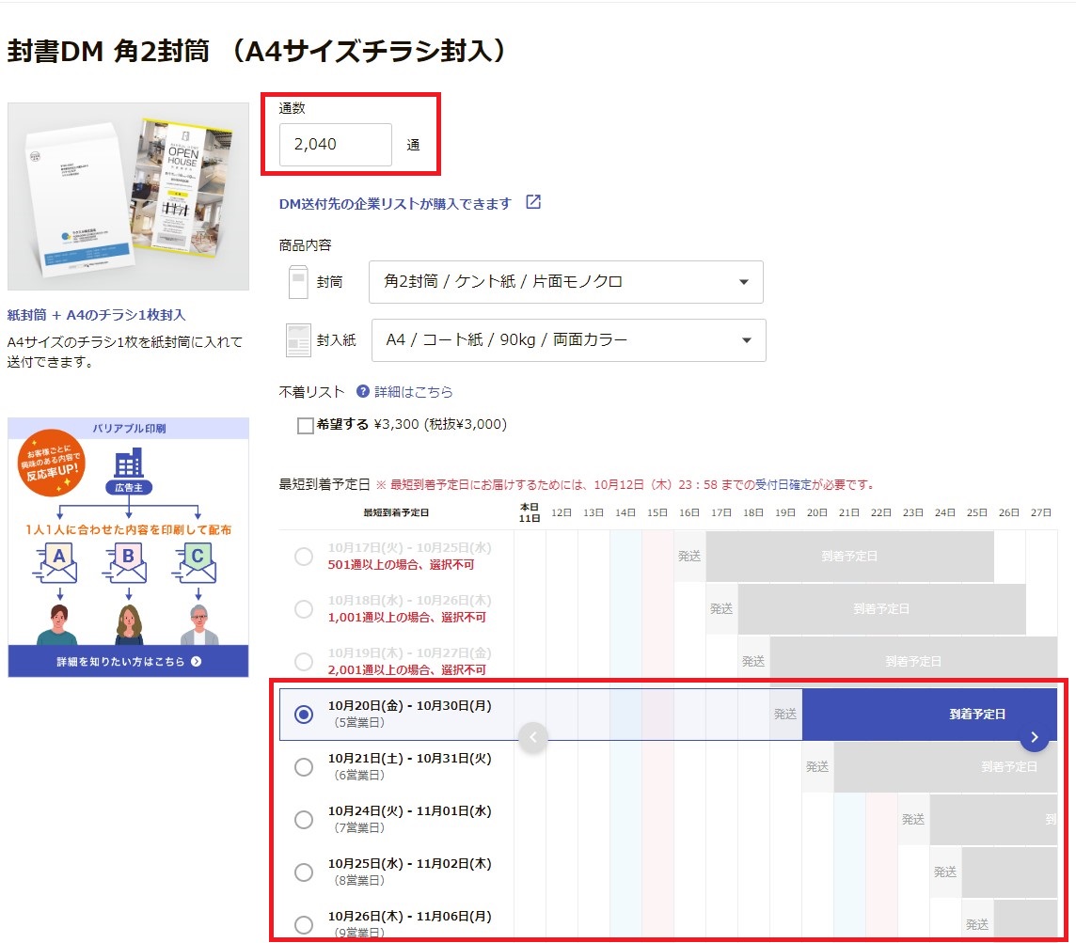Open DM送付先の企業リストが購入できます link

[395, 204]
